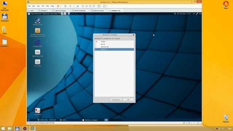Click the VMware pause (suspend) button
The image size is (233, 131).
click(58, 6)
